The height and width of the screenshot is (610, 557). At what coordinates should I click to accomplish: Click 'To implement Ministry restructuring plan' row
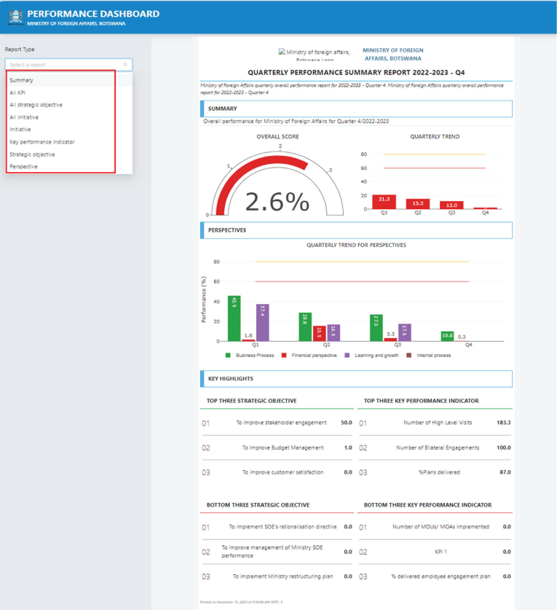(x=277, y=576)
